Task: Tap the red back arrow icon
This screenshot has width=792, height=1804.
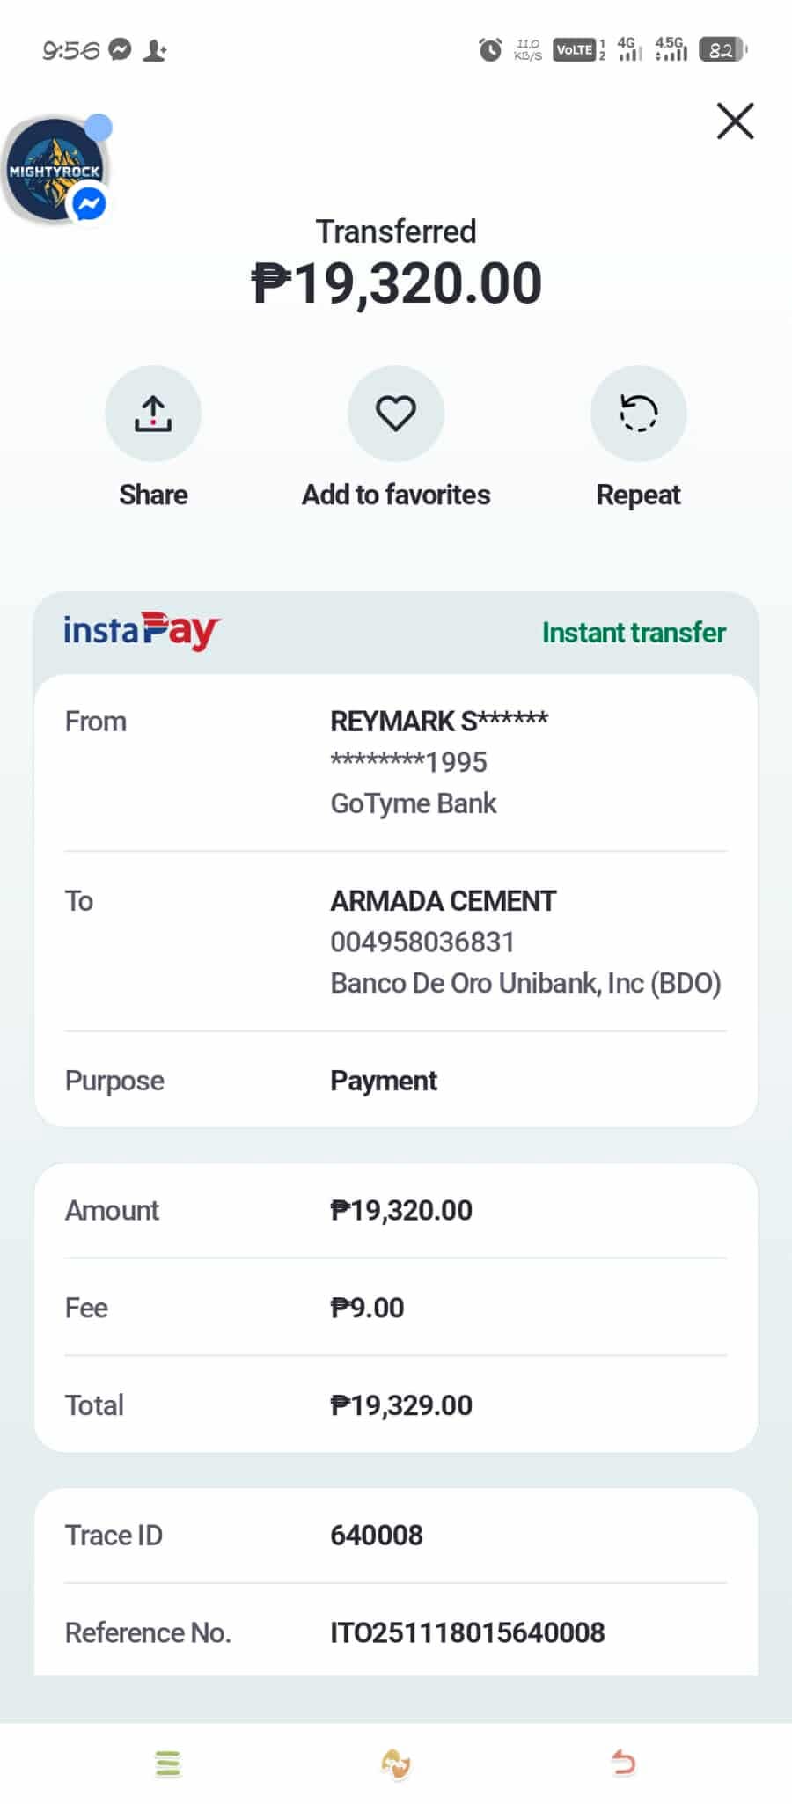Action: (623, 1764)
